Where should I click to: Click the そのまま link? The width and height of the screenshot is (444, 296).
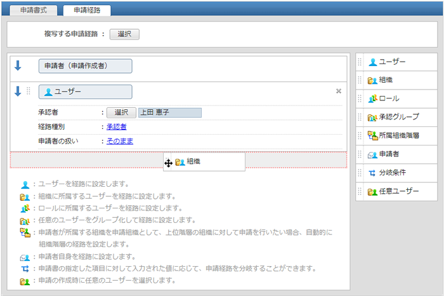(x=120, y=141)
